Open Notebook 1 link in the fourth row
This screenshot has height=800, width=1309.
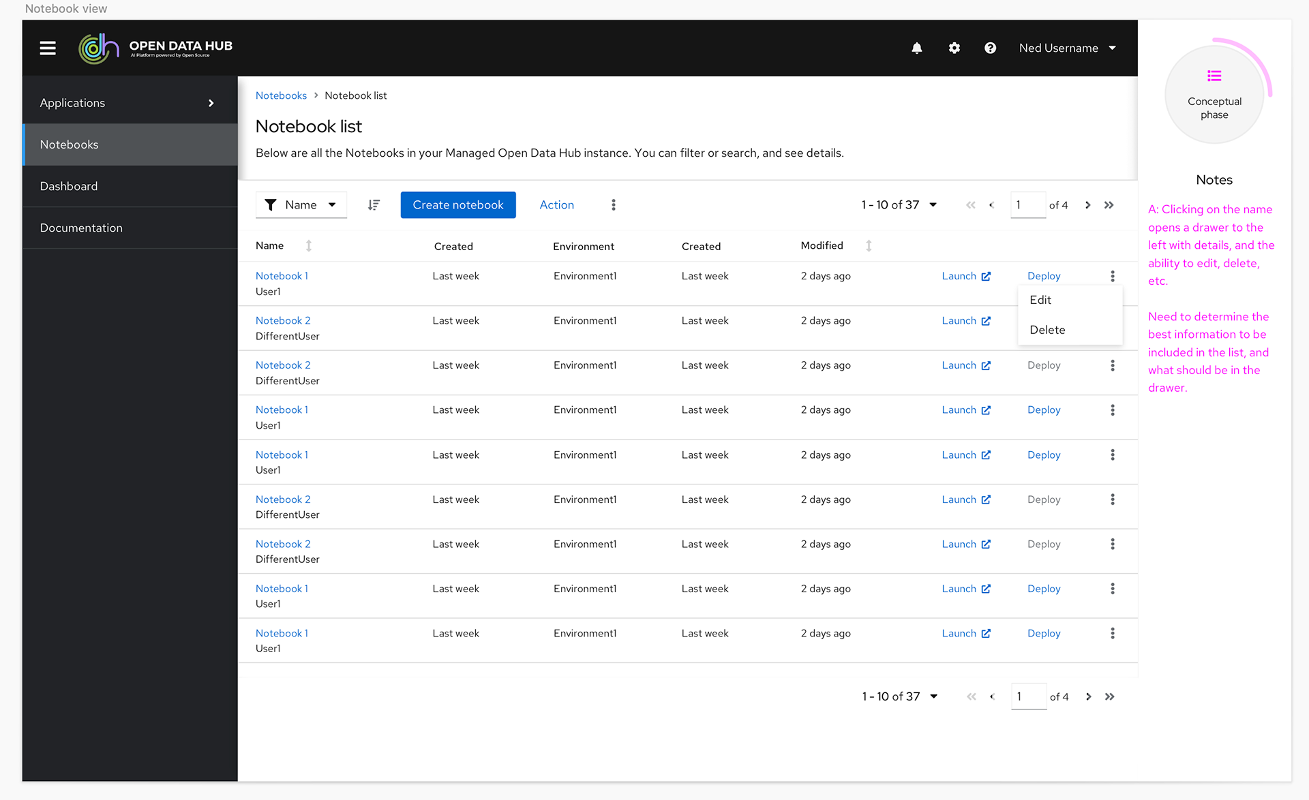282,410
